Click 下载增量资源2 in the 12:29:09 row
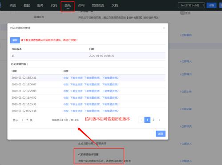 (x=110, y=91)
